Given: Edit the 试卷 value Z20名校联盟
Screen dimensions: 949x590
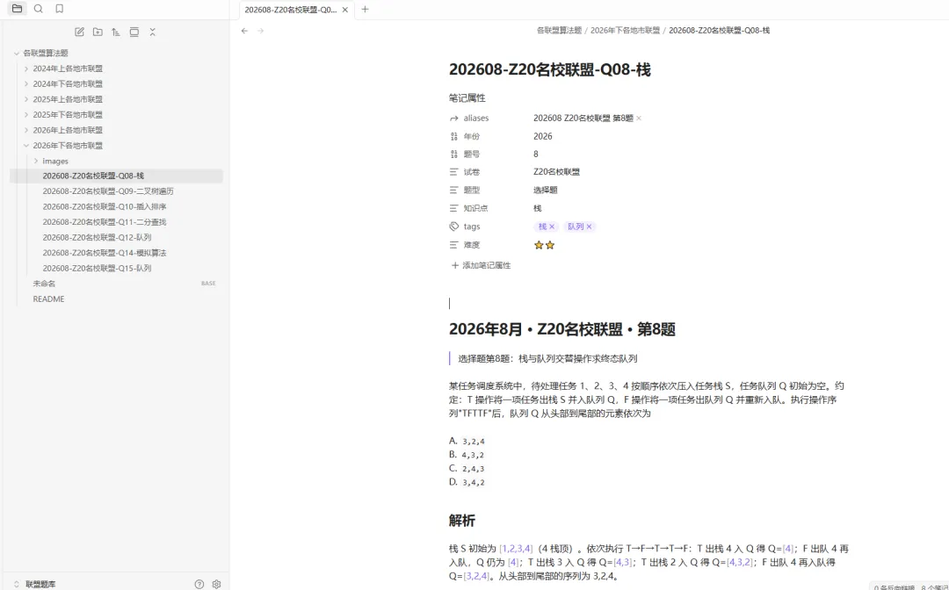Looking at the screenshot, I should pos(556,172).
